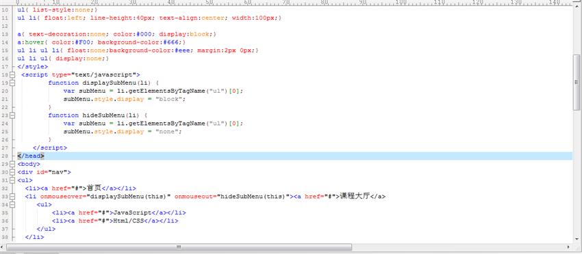Click the horizontal scrollbar left arrow

(x=3, y=246)
